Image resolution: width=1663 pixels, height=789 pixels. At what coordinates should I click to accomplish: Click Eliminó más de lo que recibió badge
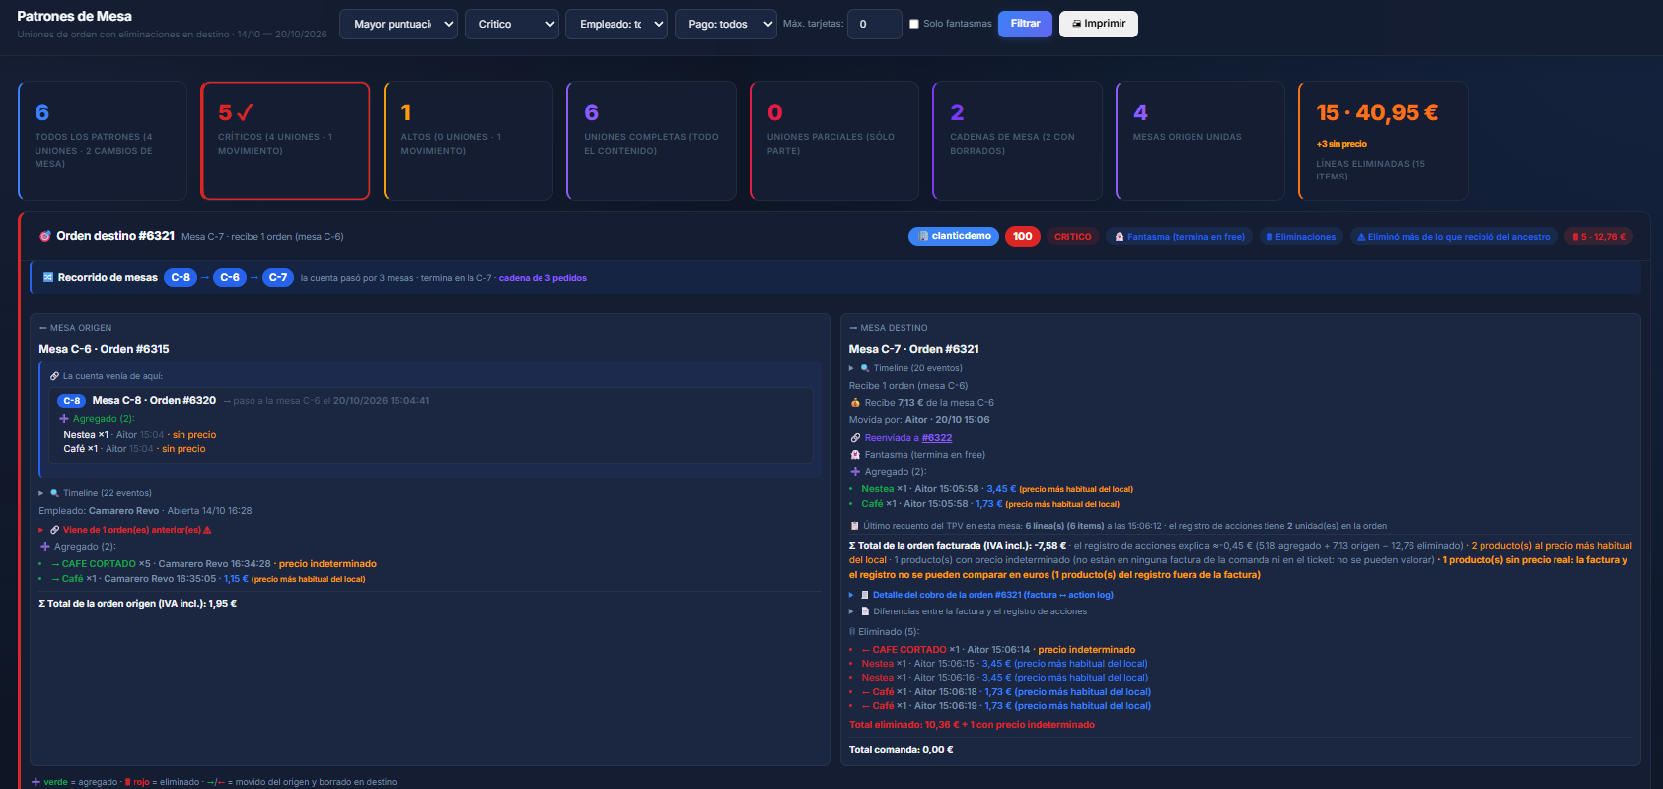click(x=1454, y=237)
